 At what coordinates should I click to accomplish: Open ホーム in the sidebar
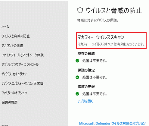click(5, 27)
